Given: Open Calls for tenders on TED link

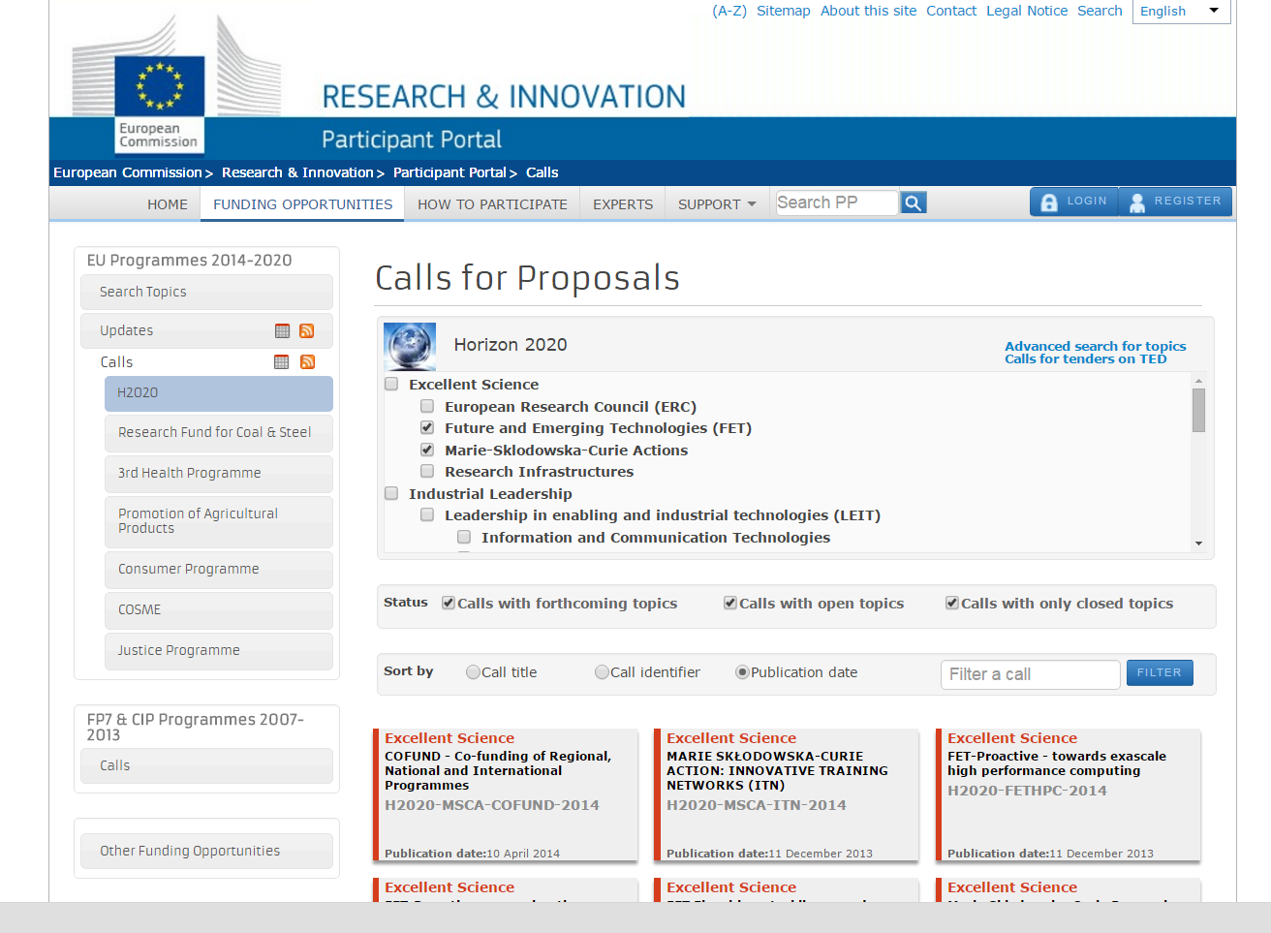Looking at the screenshot, I should 1085,358.
